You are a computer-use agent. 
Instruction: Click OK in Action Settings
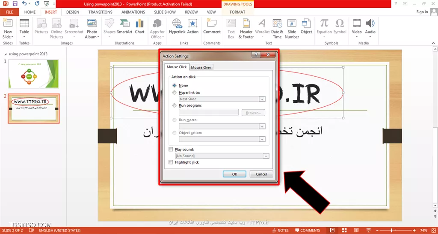pos(235,174)
